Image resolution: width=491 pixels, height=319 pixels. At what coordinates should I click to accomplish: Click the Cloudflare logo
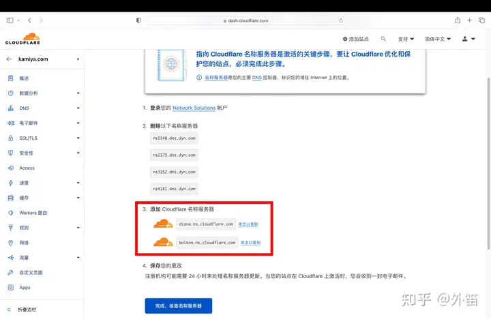23,39
